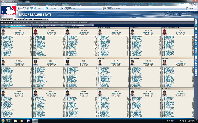Open E. Longoria, TBA link under Bases on Balls

coord(51,94)
